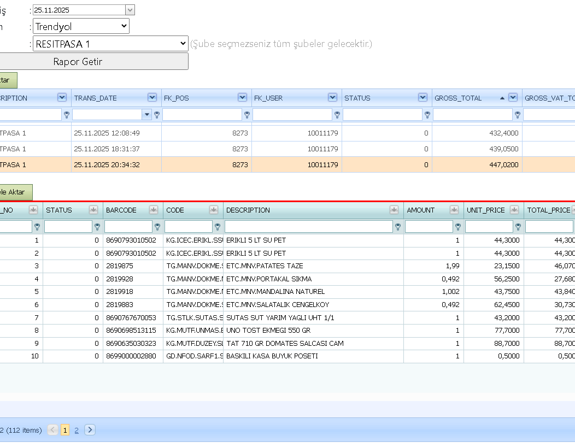Open the BARCODE column header filter icon
The height and width of the screenshot is (448, 575).
pyautogui.click(x=154, y=210)
